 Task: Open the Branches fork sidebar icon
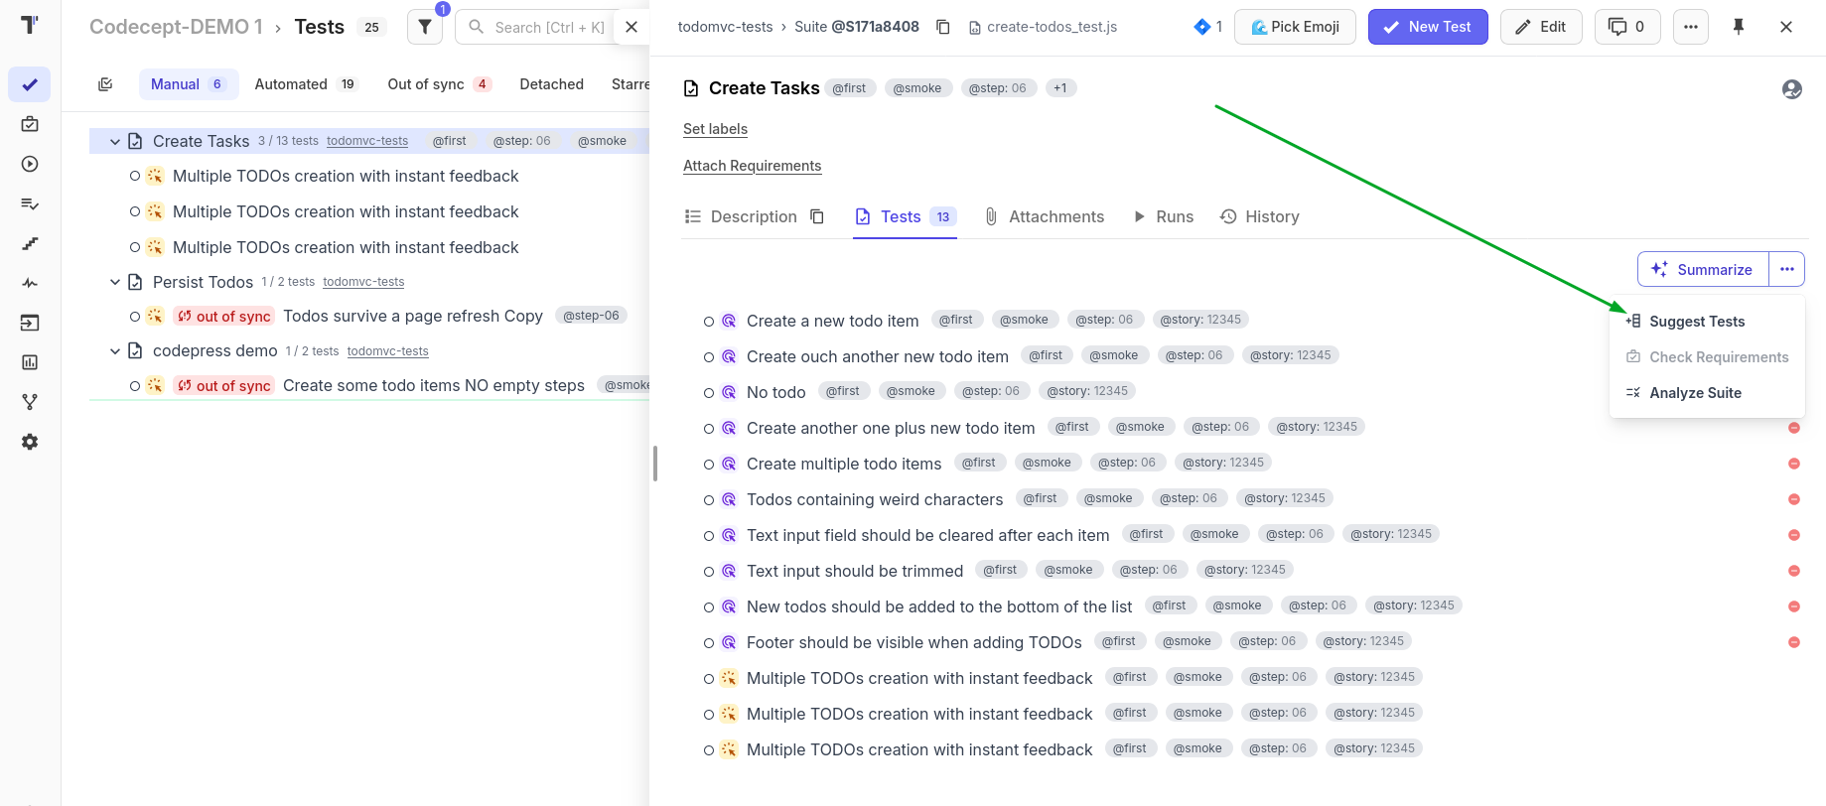(30, 402)
